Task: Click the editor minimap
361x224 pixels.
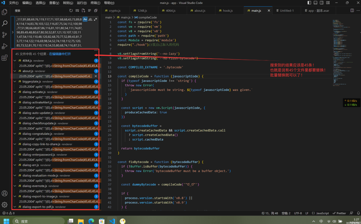Action: tap(344, 53)
